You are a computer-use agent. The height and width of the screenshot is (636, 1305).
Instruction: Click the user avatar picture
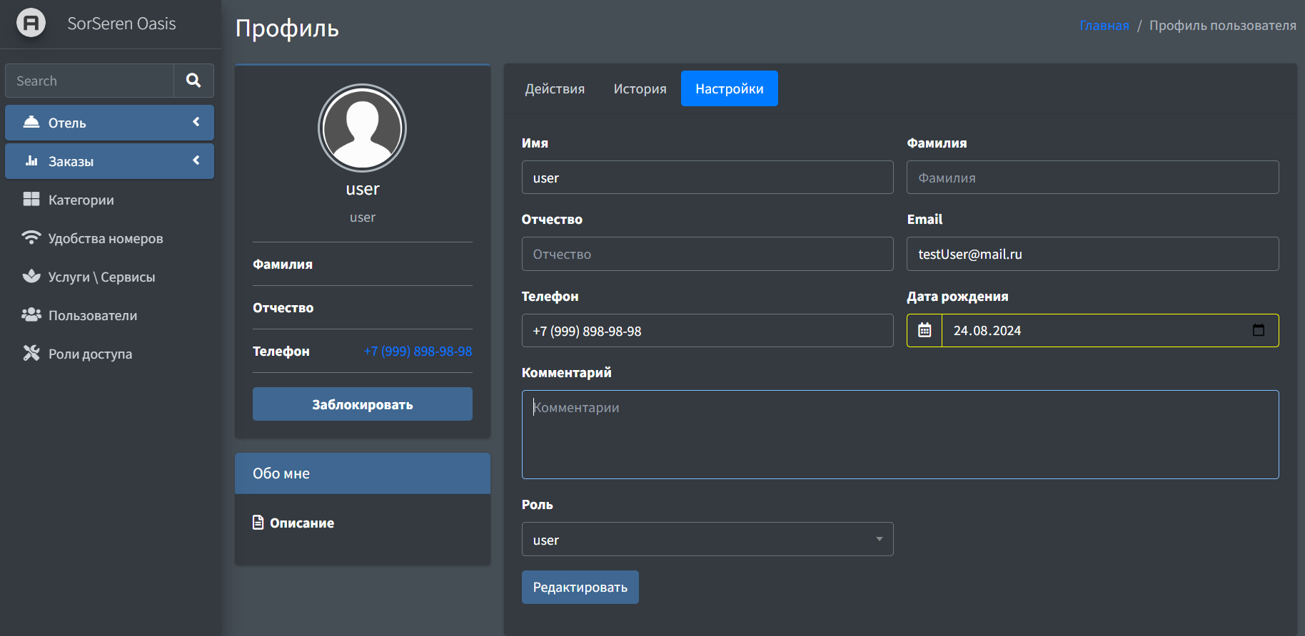coord(362,128)
